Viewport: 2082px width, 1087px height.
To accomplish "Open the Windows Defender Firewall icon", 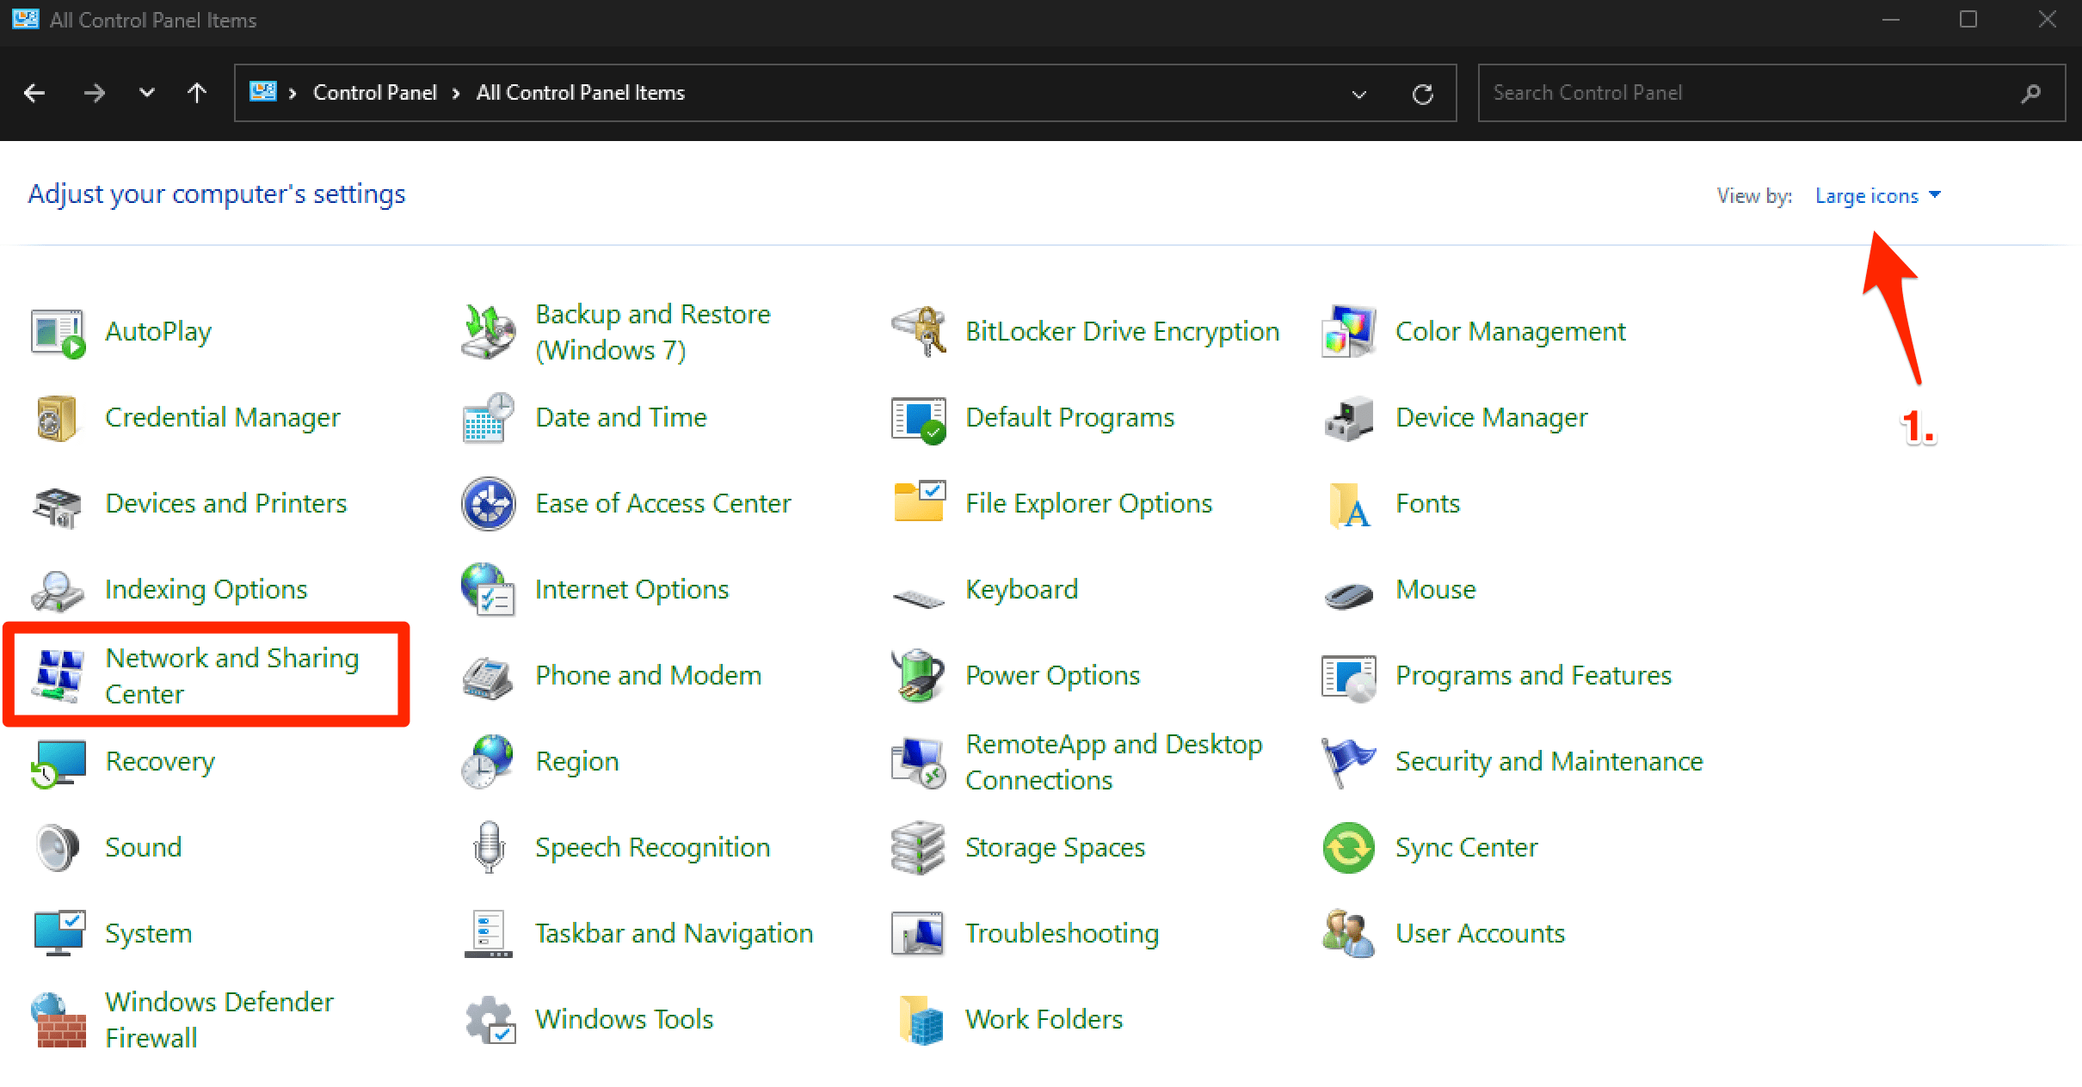I will pos(59,1020).
